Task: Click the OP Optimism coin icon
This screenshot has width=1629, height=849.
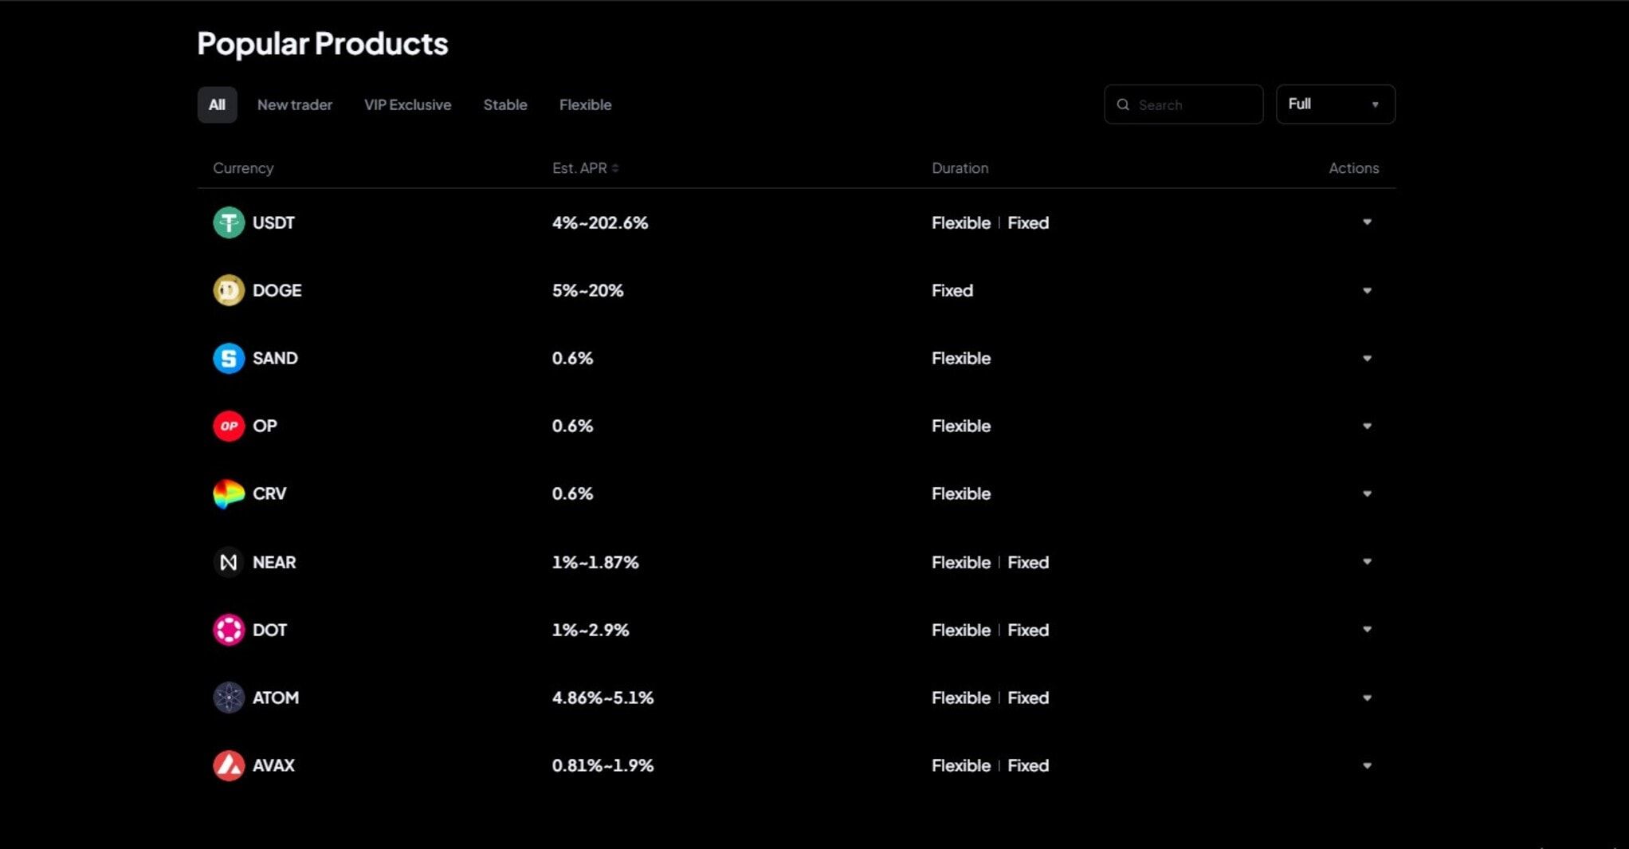Action: click(x=229, y=426)
